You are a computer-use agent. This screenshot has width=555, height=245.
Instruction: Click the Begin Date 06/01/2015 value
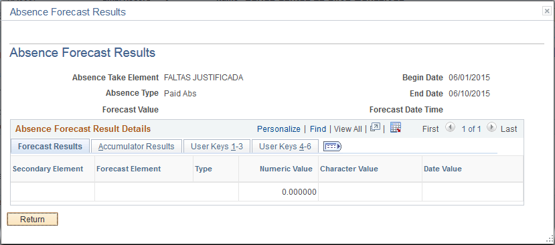469,78
